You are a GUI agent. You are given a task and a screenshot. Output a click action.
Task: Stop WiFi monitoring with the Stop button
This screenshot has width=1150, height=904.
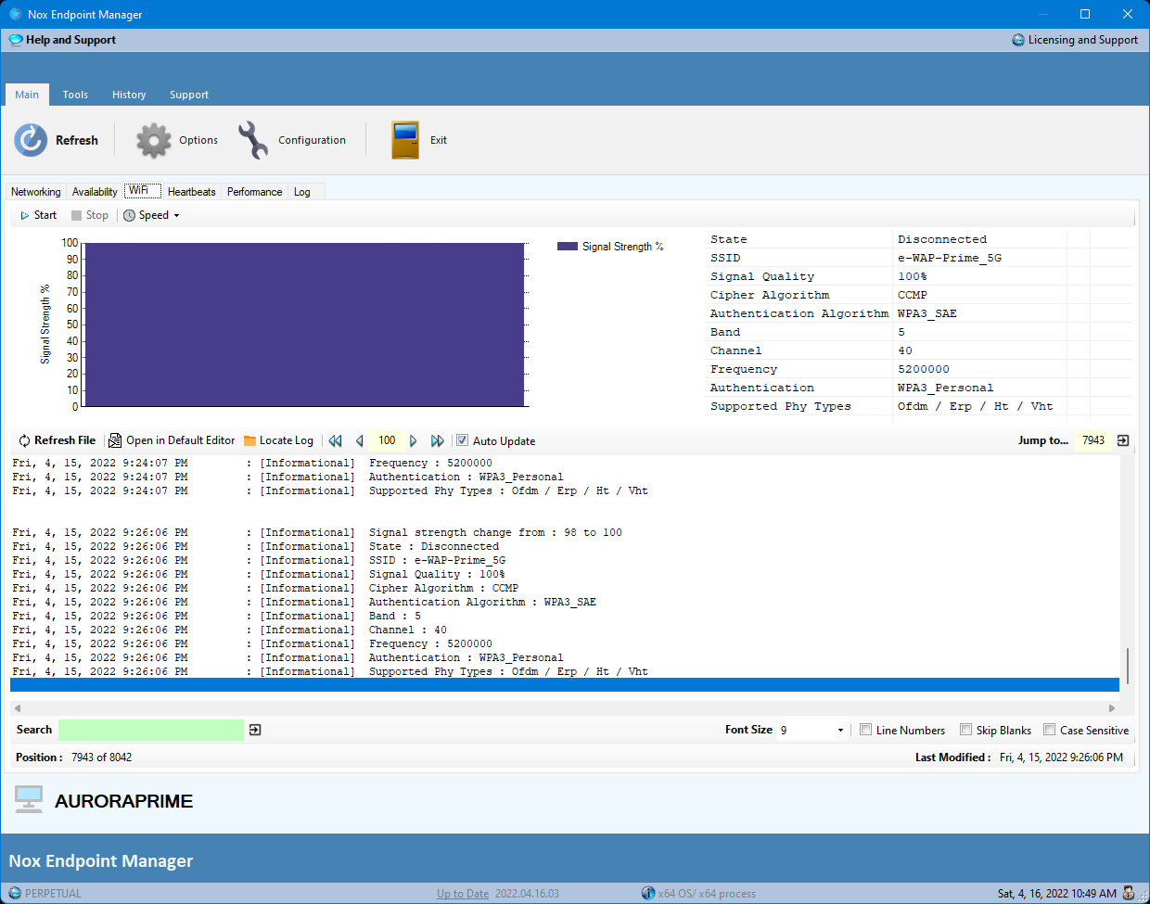point(90,215)
